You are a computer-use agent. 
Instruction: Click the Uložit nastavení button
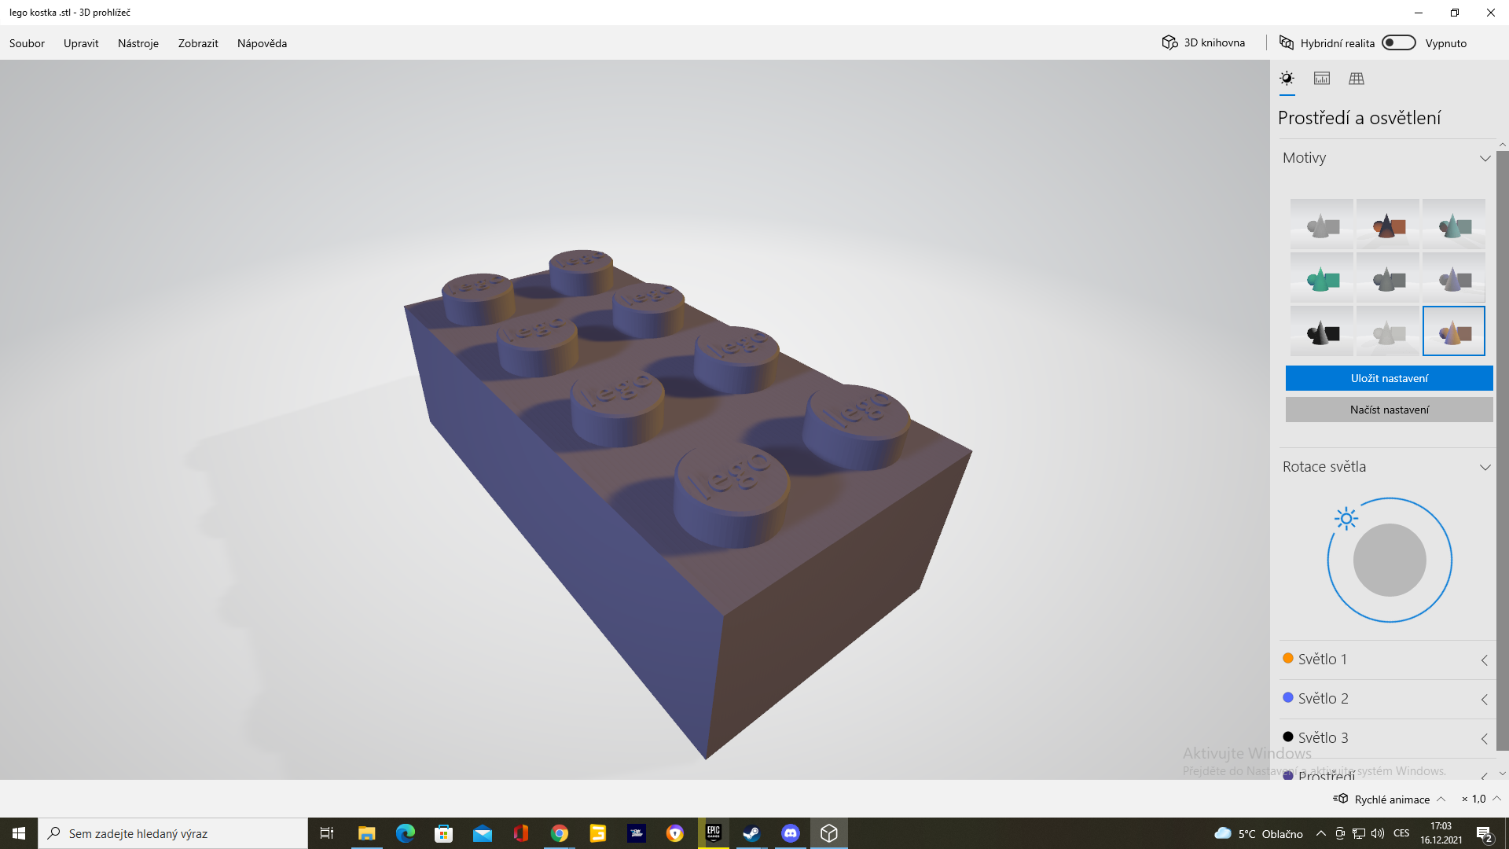1389,378
